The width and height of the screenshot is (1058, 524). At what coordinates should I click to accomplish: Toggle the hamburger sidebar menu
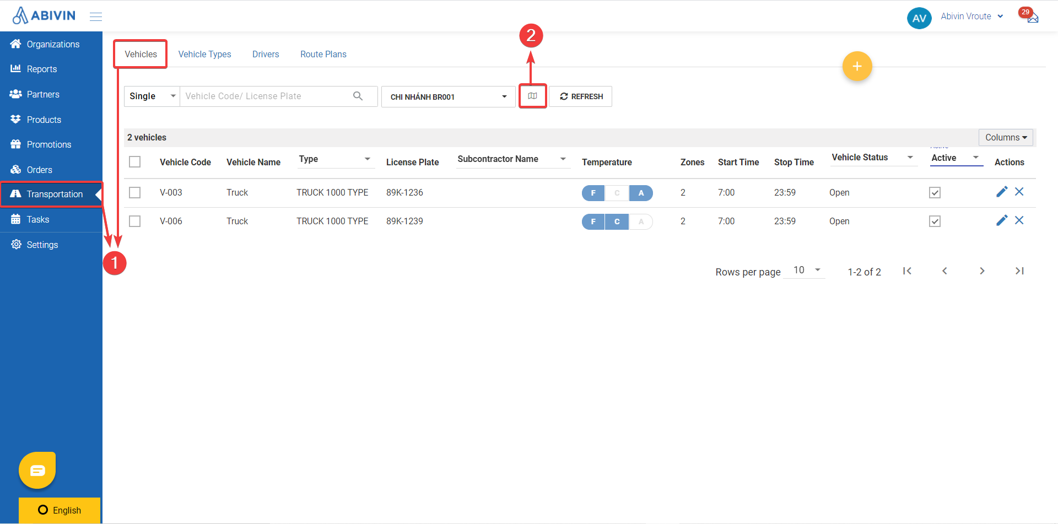96,17
